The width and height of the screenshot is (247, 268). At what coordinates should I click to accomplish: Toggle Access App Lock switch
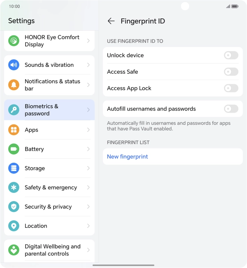(x=231, y=88)
